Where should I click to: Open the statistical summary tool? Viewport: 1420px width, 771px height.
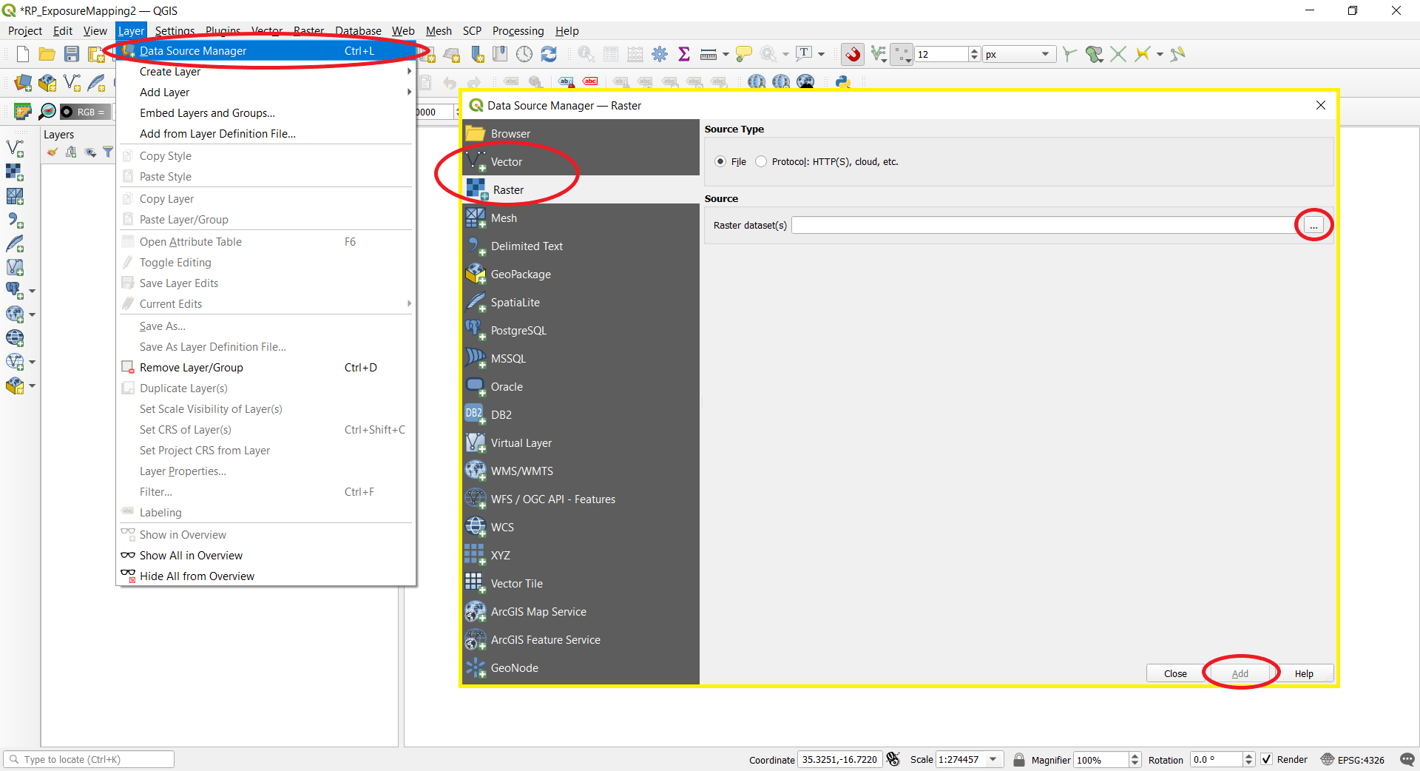pyautogui.click(x=684, y=54)
